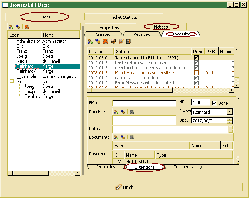Open the Owner dropdown showing Reinhard
This screenshot has height=198, width=249.
(x=229, y=112)
